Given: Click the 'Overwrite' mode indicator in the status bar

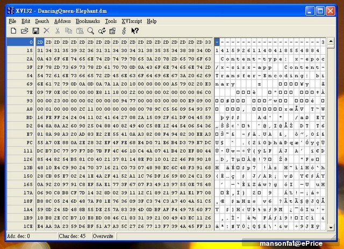Looking at the screenshot, I should coord(104,236).
